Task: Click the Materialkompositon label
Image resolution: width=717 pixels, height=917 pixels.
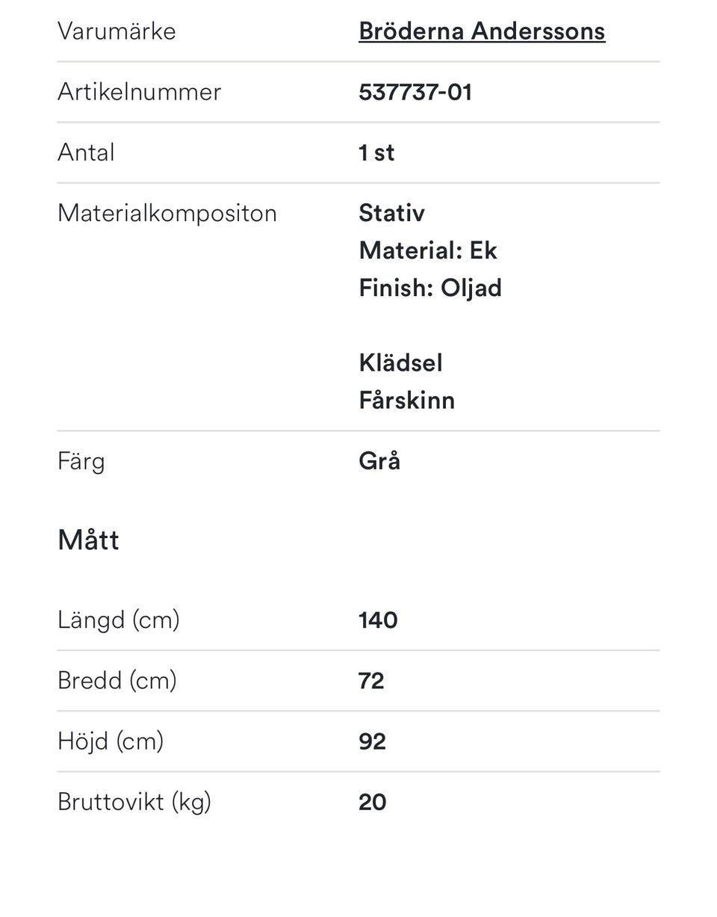Action: coord(167,214)
